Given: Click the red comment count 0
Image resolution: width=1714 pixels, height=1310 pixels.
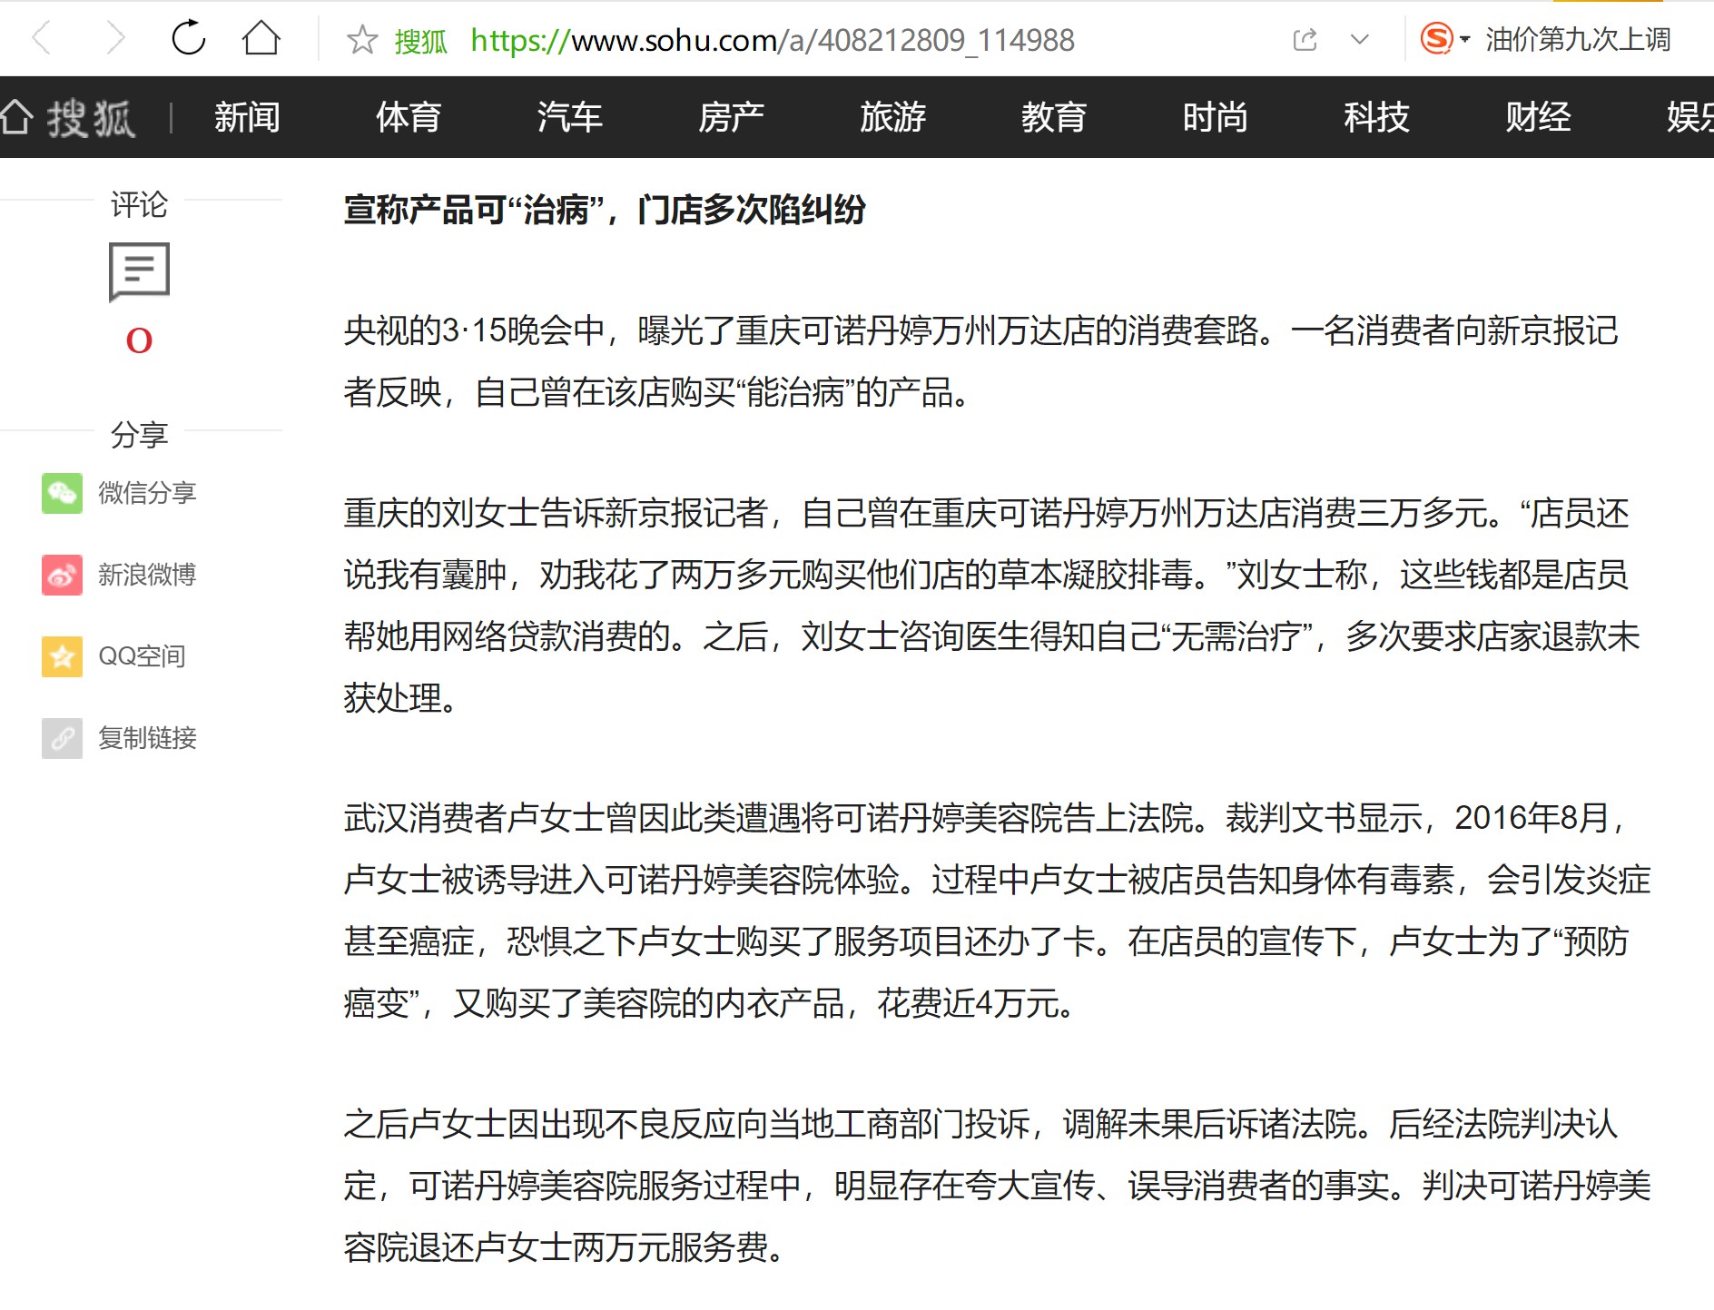Looking at the screenshot, I should [x=139, y=340].
